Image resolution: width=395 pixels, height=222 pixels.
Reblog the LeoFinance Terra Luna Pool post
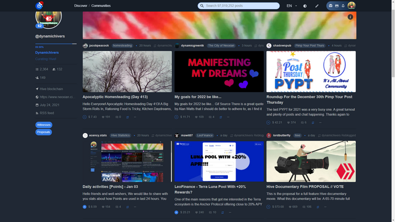coord(222,212)
